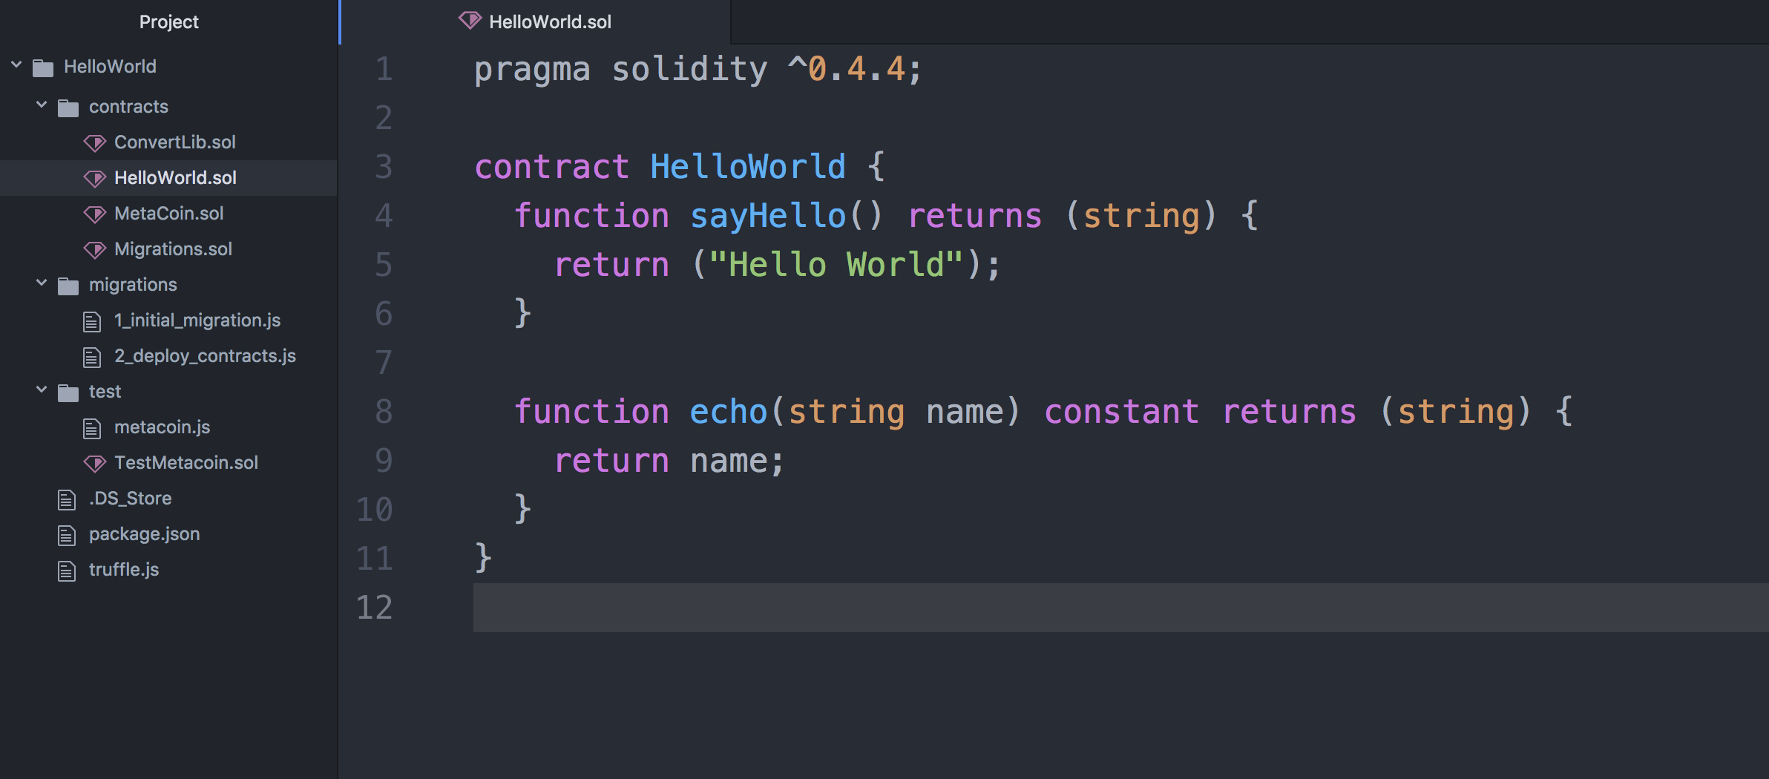This screenshot has height=779, width=1769.
Task: Click the TestMetacoin.sol Solidity file icon
Action: coord(95,463)
